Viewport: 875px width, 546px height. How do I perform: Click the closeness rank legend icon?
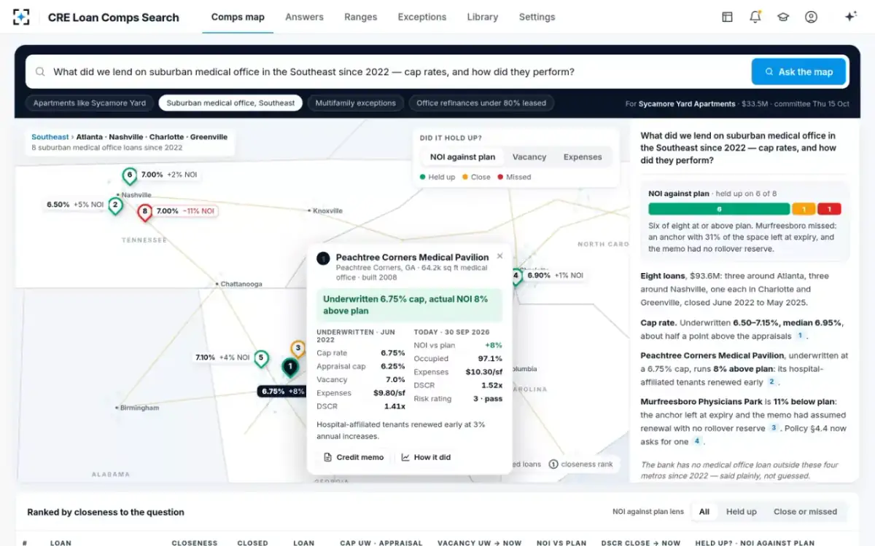coord(553,464)
